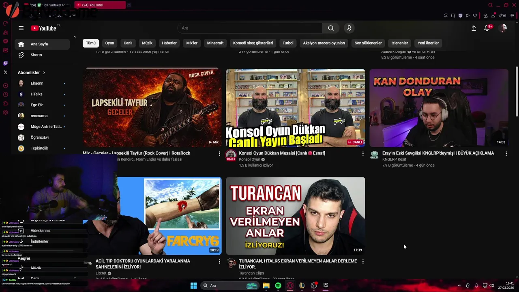
Task: Open more options for the Turancan video
Action: (x=363, y=262)
